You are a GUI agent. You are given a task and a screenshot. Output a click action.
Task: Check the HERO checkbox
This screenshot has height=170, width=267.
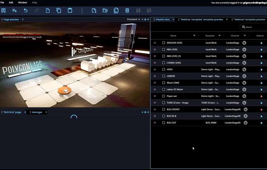164,70
